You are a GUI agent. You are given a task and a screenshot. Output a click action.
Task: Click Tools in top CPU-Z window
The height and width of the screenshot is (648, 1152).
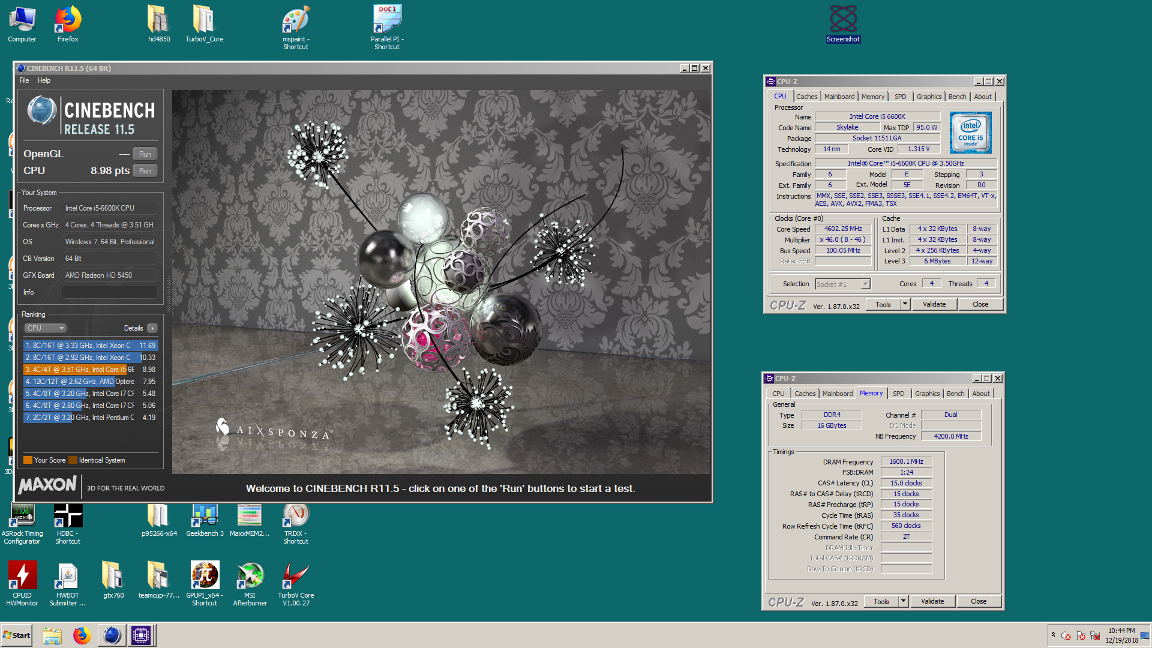[883, 305]
